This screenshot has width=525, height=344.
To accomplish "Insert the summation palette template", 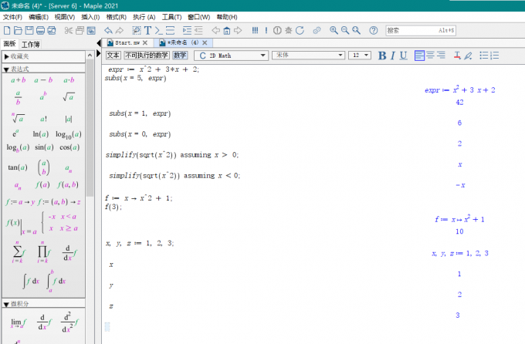I will point(19,252).
